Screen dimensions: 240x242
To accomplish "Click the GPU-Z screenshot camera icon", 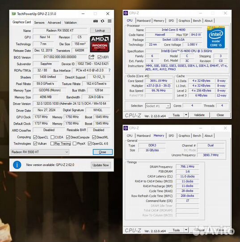I will [96, 21].
